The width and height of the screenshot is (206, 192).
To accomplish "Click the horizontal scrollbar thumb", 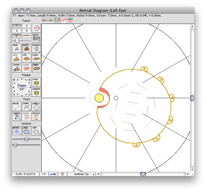I will [143, 174].
